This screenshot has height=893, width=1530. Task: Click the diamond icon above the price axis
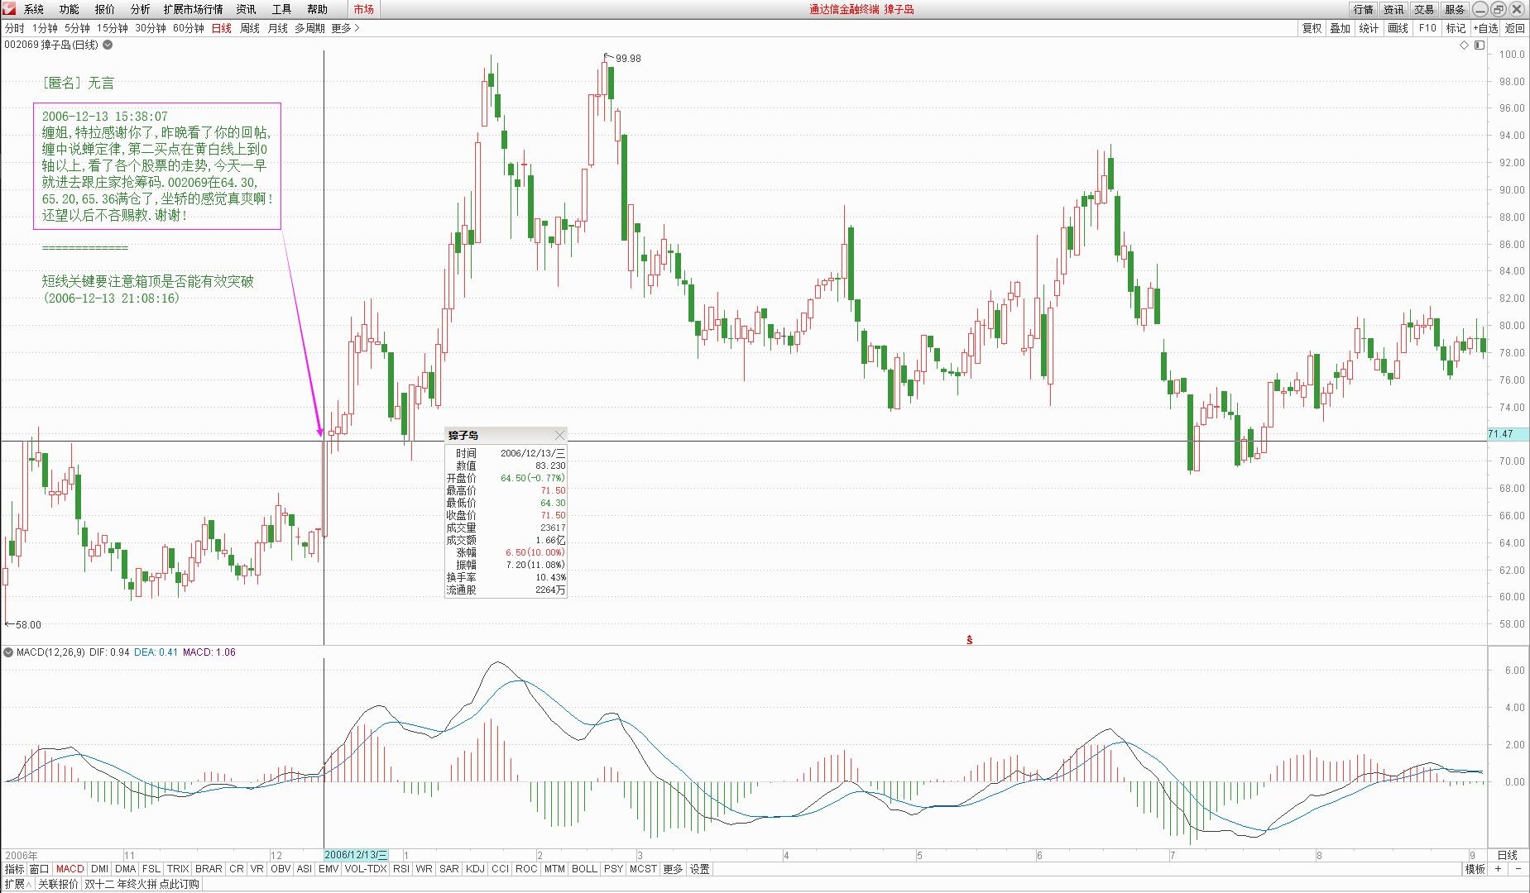point(1464,45)
